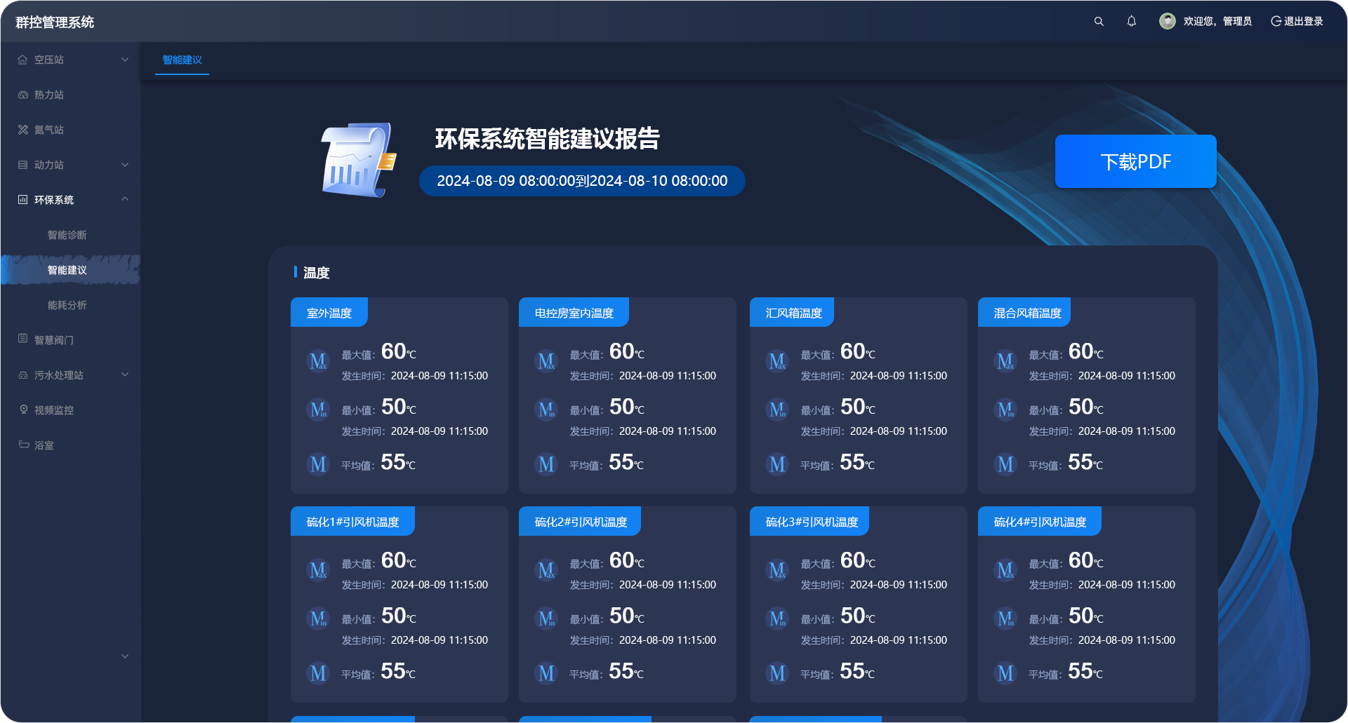Click the 氮气站 tools icon
Screen dimensions: 1348x723
[23, 130]
